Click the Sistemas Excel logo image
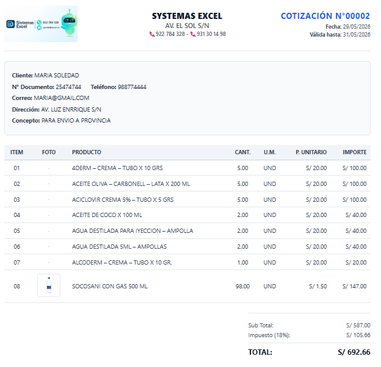Image resolution: width=381 pixels, height=367 pixels. pyautogui.click(x=41, y=24)
